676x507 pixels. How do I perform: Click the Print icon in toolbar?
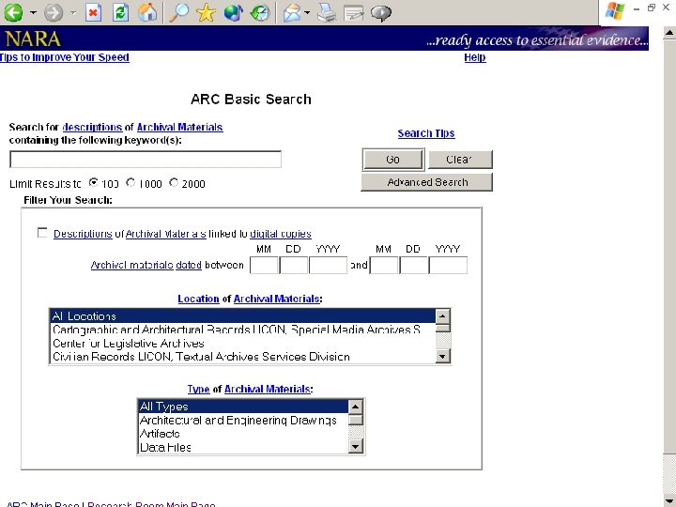click(327, 12)
